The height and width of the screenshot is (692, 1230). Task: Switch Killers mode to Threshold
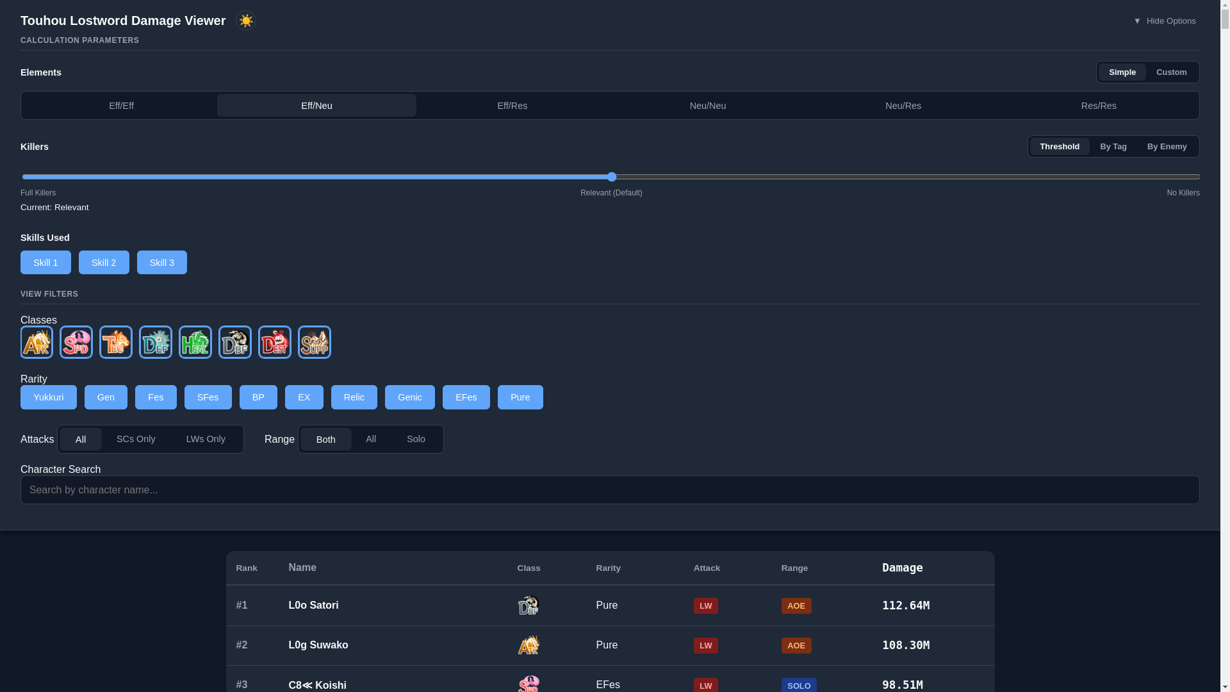coord(1060,147)
